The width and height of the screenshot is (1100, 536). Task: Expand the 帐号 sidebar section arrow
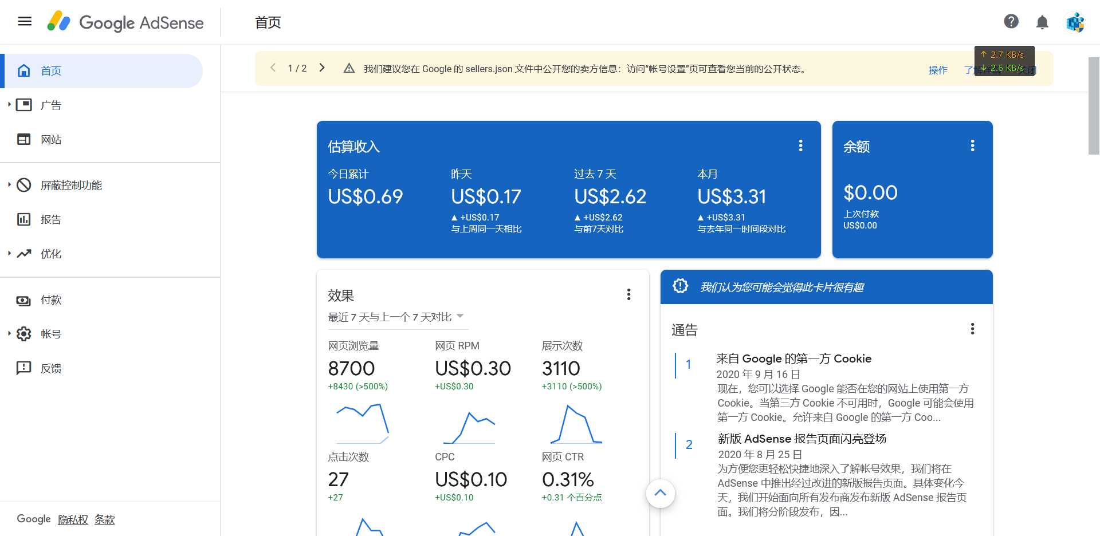click(9, 333)
